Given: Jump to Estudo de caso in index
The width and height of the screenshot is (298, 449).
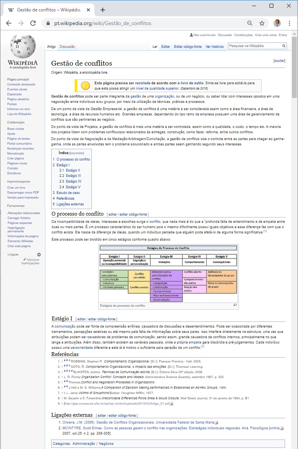Looking at the screenshot, I should tap(68, 193).
